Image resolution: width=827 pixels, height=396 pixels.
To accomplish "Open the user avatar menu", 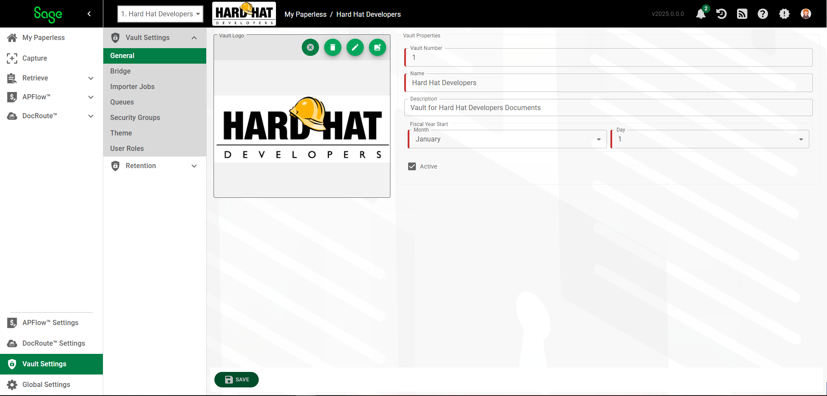I will click(806, 14).
